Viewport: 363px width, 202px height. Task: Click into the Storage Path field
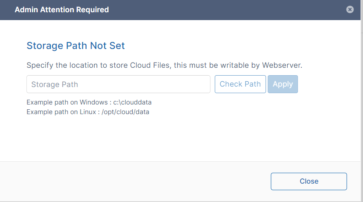tap(118, 84)
